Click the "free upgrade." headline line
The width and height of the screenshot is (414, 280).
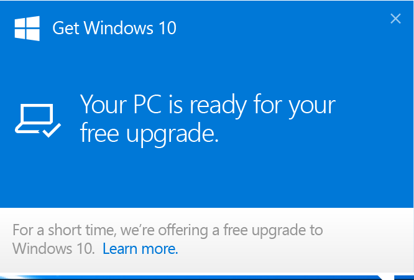[x=150, y=133]
